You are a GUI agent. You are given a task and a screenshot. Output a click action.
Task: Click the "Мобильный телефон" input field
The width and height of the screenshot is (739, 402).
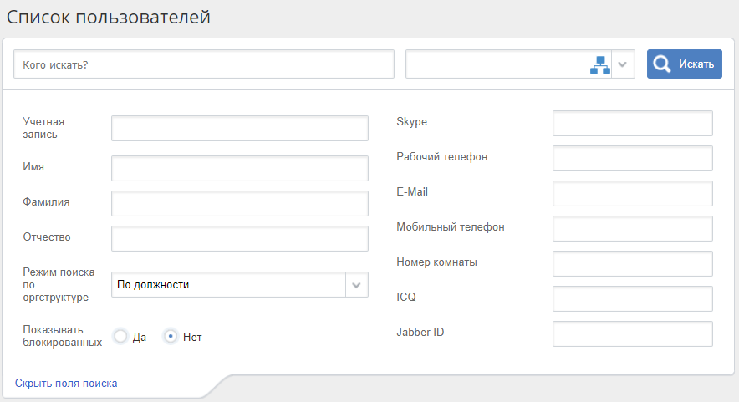pyautogui.click(x=632, y=228)
